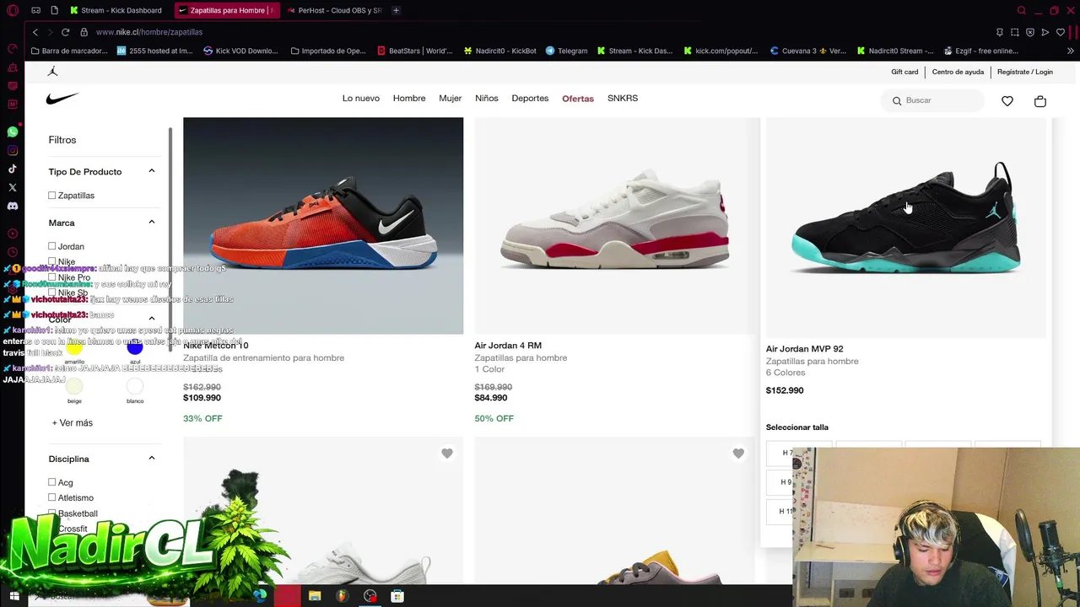
Task: Check the Zapatillas product type filter
Action: 52,196
